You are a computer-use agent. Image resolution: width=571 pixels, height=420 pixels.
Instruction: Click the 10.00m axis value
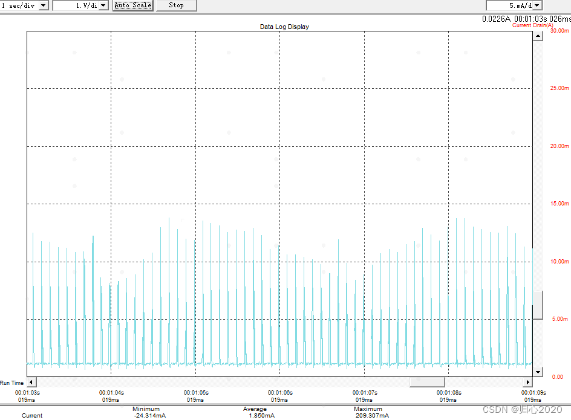(x=560, y=261)
